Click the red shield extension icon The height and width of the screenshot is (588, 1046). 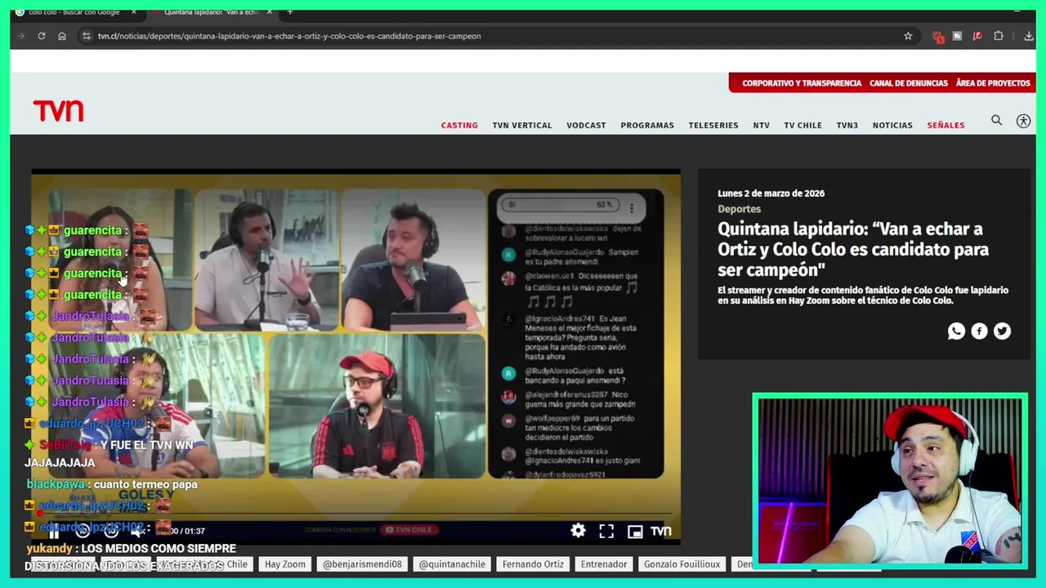(x=938, y=37)
